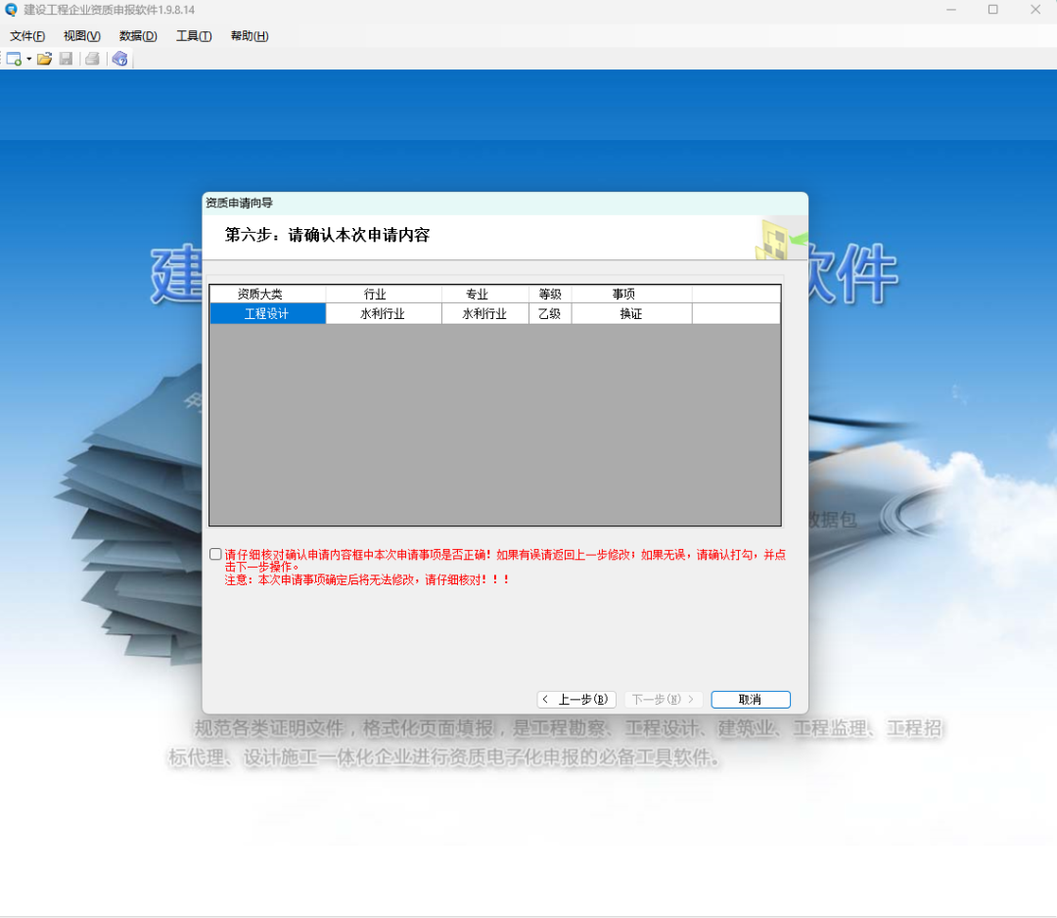Click the Print toolbar icon
The image size is (1057, 918).
coord(92,59)
